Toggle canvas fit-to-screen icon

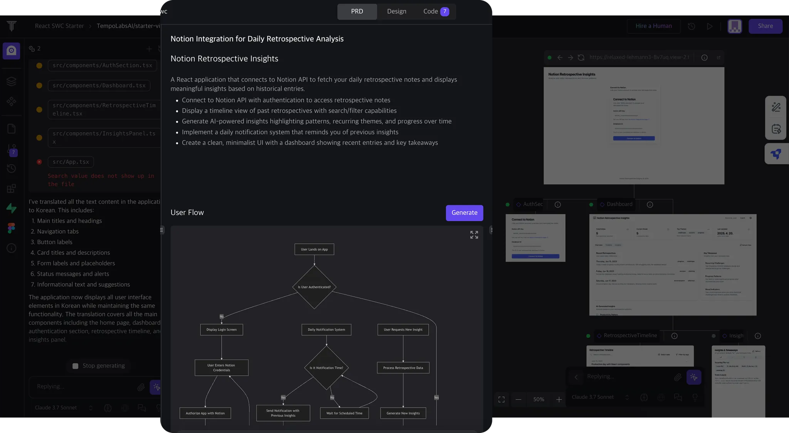pos(501,400)
